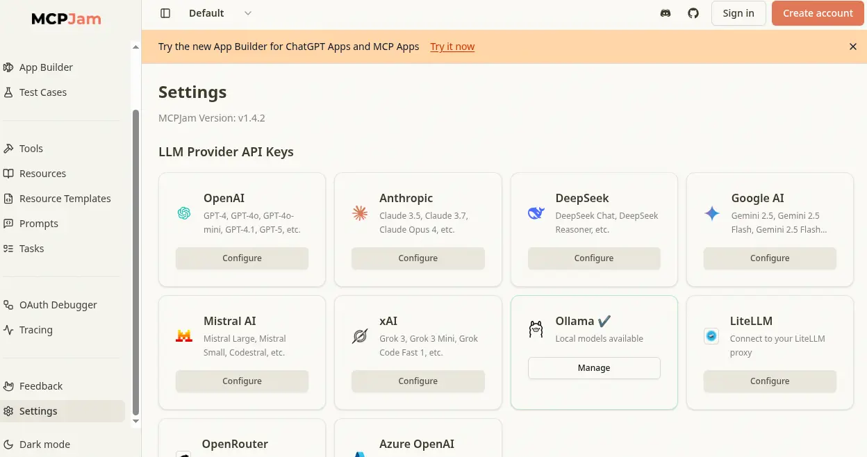Toggle Dark mode in sidebar
Screen dimensions: 867x457
point(45,444)
